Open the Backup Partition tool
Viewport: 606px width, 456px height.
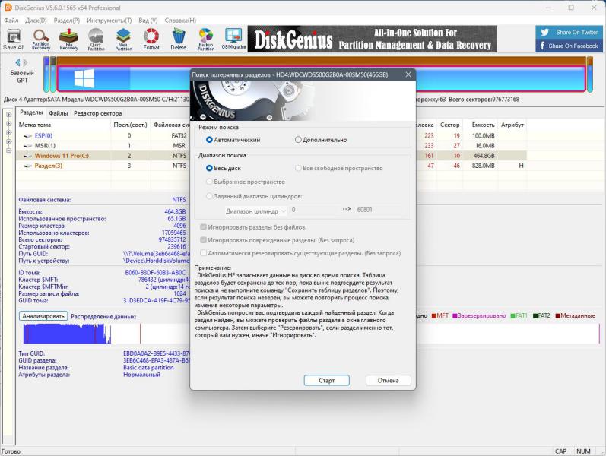click(x=206, y=39)
